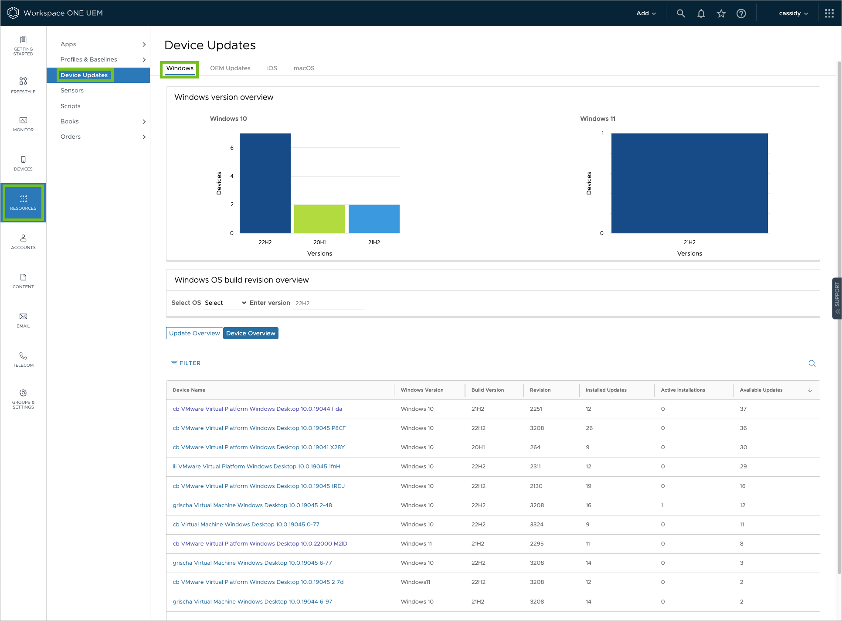842x621 pixels.
Task: Select Resources in the sidebar
Action: [x=23, y=203]
